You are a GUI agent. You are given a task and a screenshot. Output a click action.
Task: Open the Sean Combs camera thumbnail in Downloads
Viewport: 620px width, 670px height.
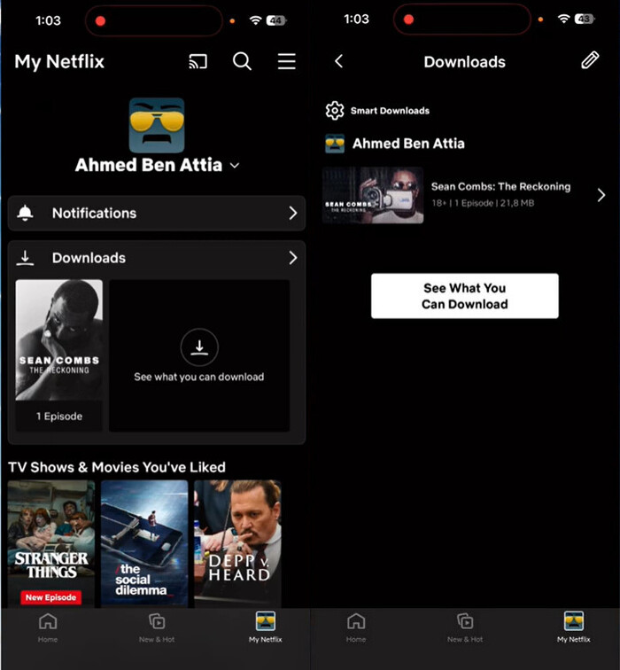click(373, 195)
